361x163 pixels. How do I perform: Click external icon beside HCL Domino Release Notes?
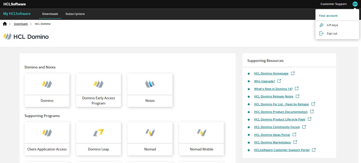click(x=298, y=96)
